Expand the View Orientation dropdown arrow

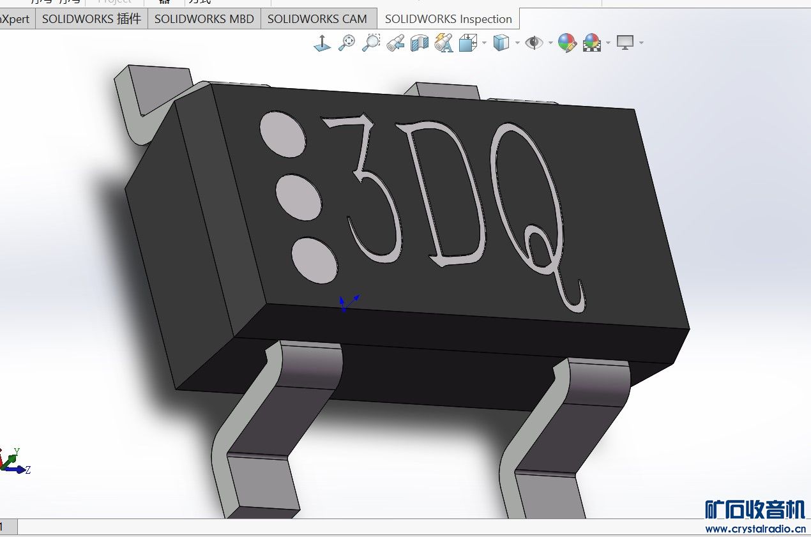[x=484, y=43]
